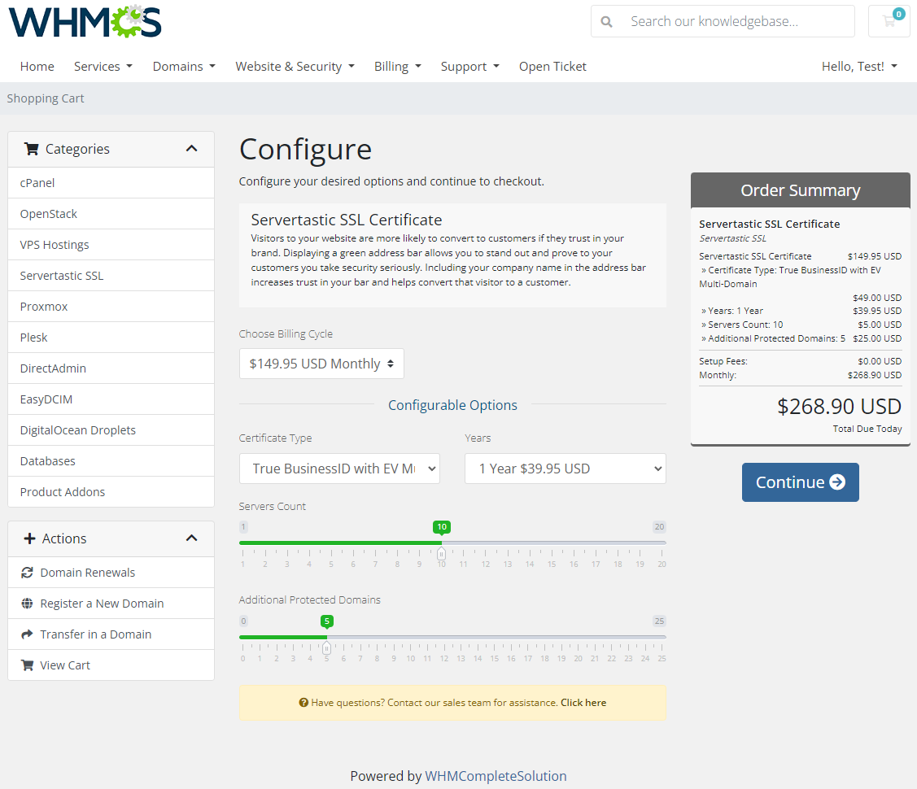Expand the Services menu
This screenshot has height=789, width=917.
[103, 67]
